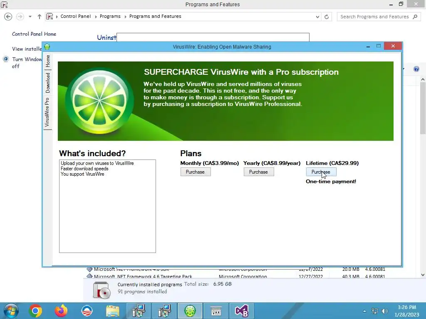Open the Download vertical tab
426x319 pixels.
pos(47,83)
